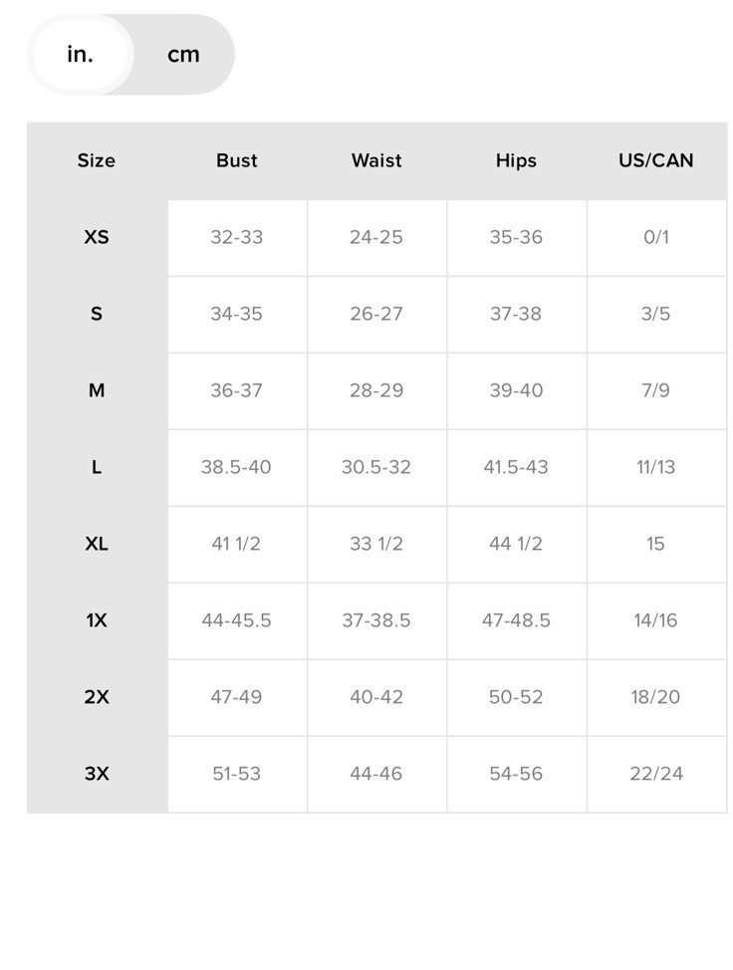Click US/CAN cell 22/24
The image size is (733, 970).
pos(656,774)
